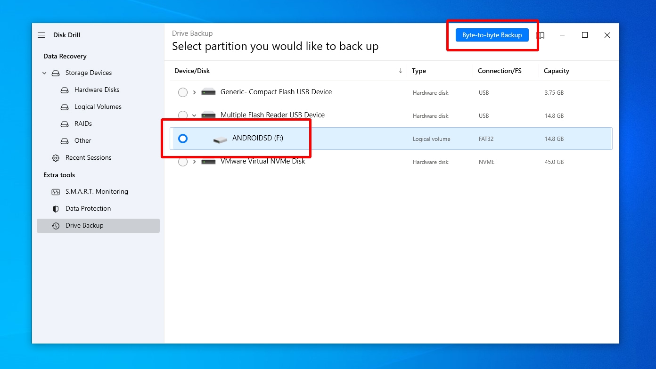
Task: Click the Recent Sessions gear icon
Action: [x=56, y=158]
